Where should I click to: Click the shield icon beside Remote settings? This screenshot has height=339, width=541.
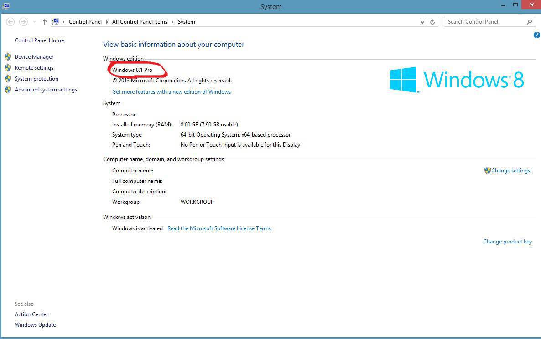(x=8, y=68)
